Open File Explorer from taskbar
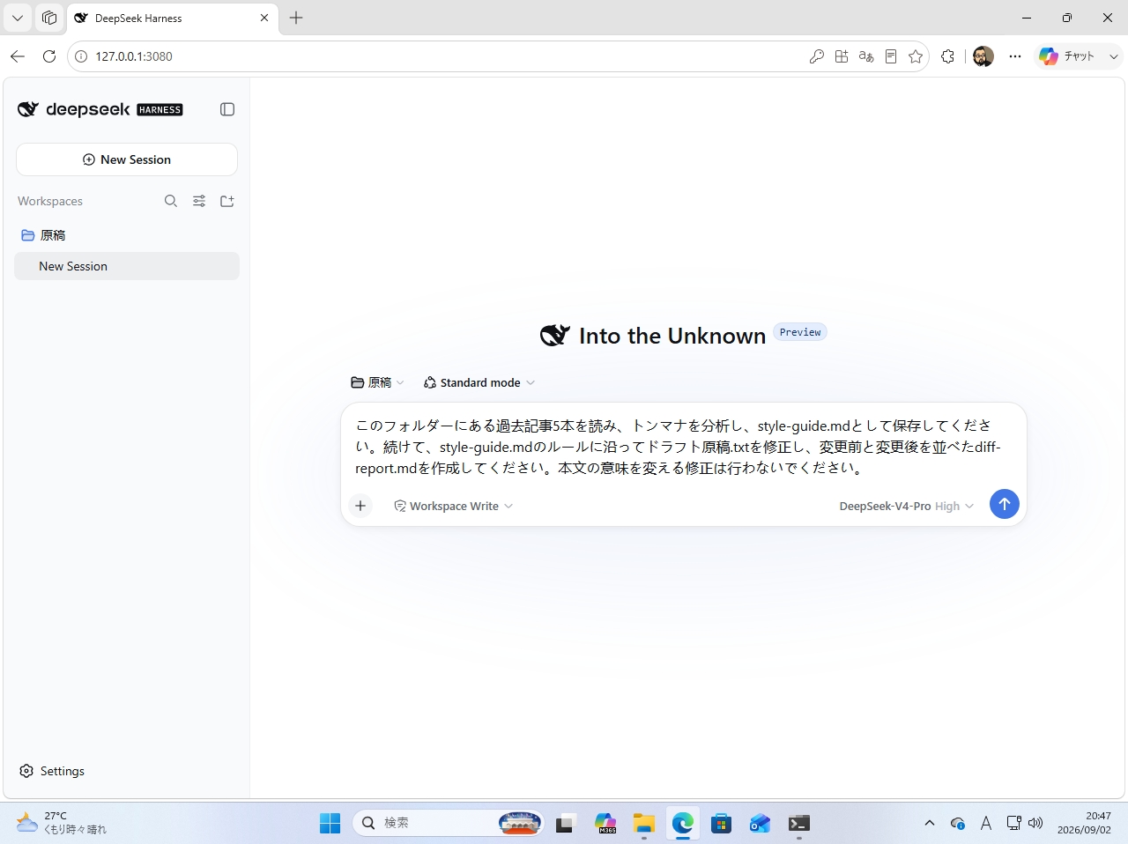This screenshot has width=1128, height=844. coord(644,823)
